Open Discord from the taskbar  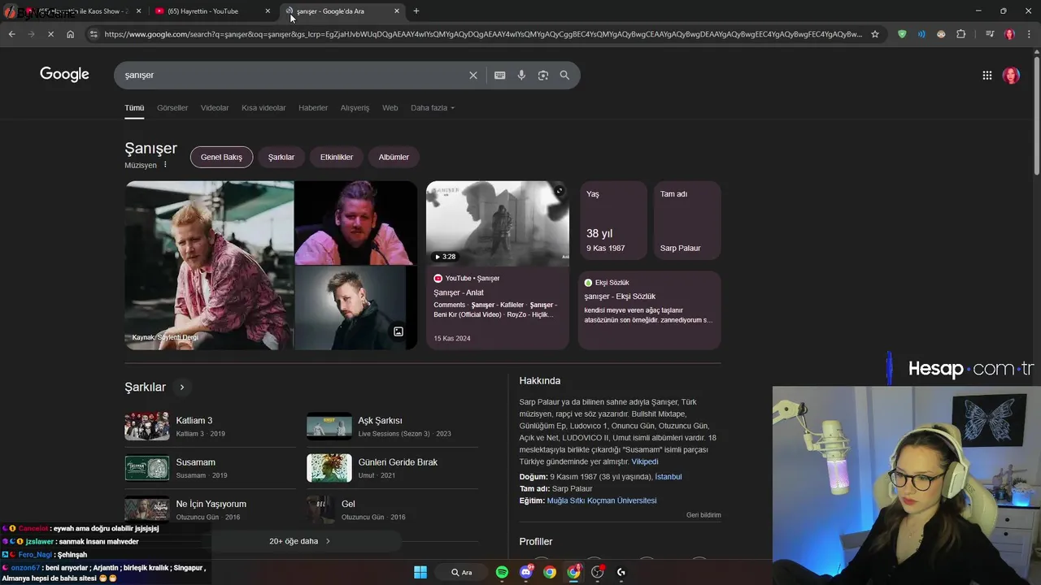[526, 572]
